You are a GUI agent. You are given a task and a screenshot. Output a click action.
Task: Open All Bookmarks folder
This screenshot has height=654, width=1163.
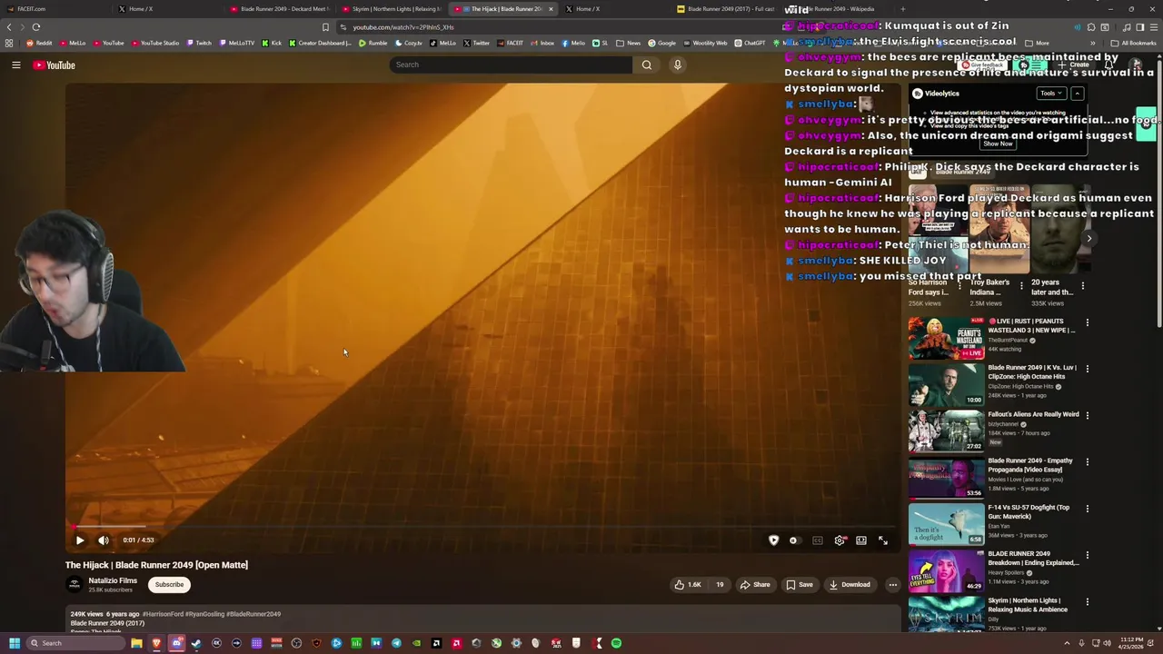click(x=1134, y=43)
